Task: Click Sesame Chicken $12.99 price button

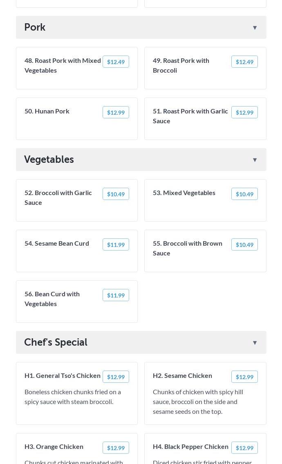Action: tap(244, 377)
